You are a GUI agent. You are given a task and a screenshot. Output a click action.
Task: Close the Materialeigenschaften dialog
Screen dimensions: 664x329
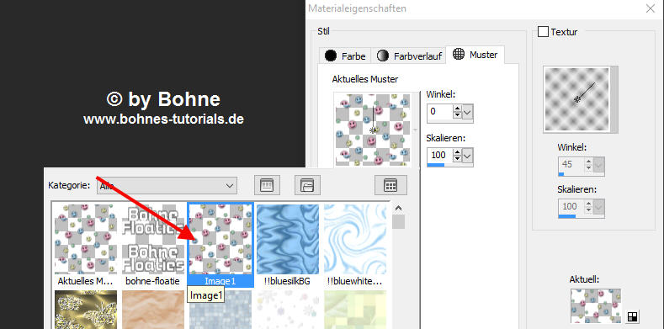pos(651,8)
